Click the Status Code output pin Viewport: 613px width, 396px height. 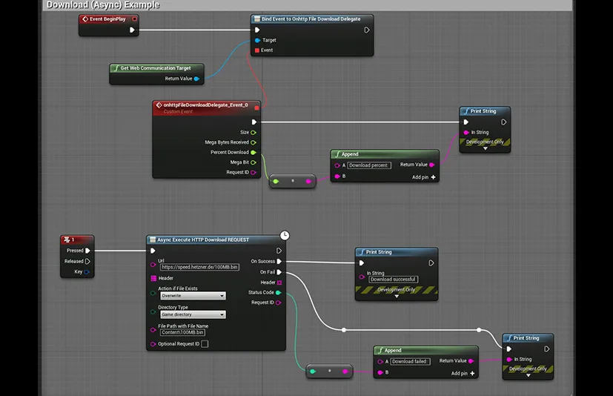[279, 292]
